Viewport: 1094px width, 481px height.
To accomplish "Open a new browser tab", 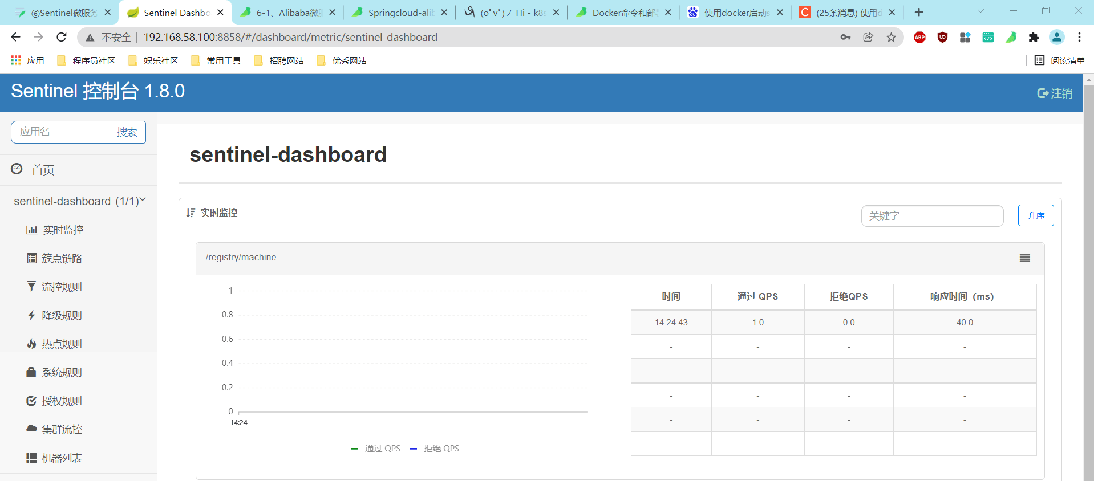I will click(x=919, y=13).
